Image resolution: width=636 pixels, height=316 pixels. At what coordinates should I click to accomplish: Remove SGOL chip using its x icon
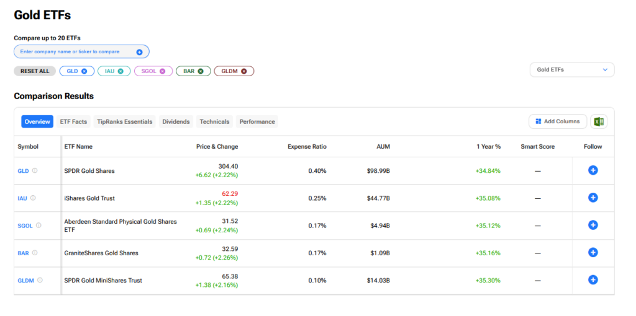(162, 71)
